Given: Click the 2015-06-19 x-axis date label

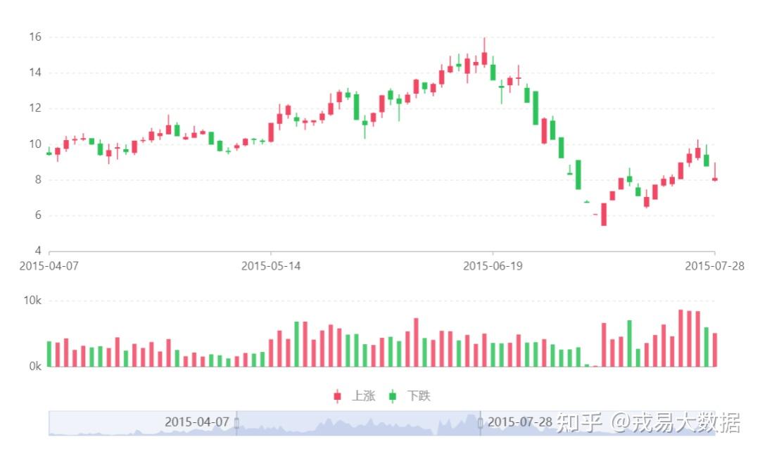Looking at the screenshot, I should [x=493, y=266].
